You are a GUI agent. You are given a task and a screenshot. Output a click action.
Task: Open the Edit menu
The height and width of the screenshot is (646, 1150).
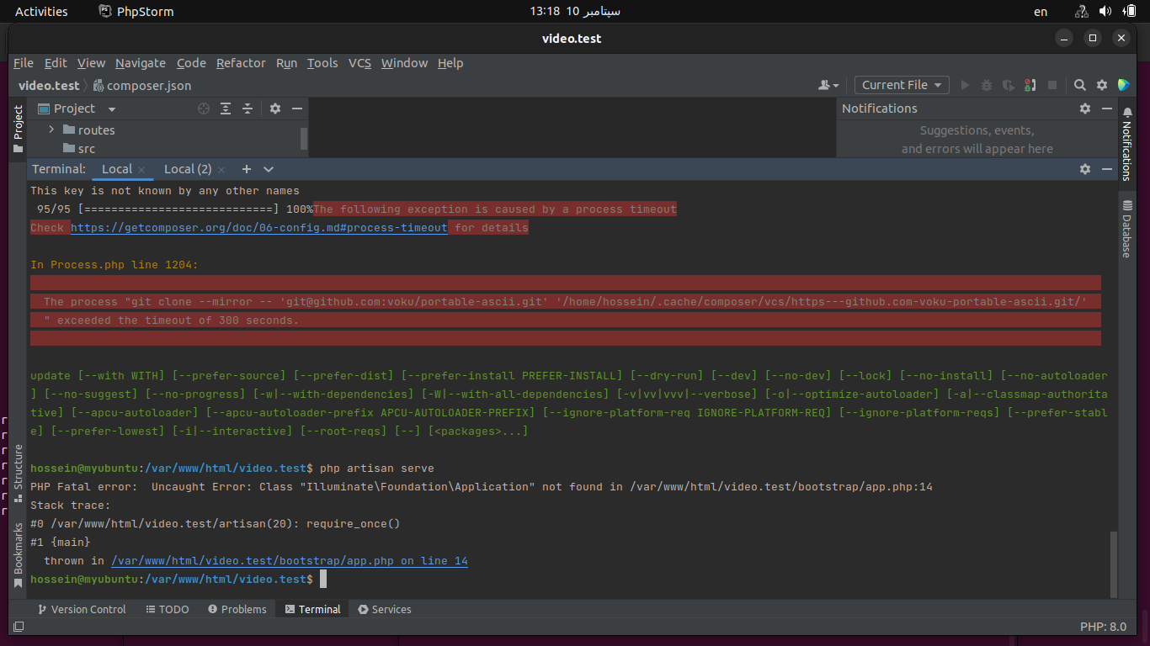click(56, 63)
